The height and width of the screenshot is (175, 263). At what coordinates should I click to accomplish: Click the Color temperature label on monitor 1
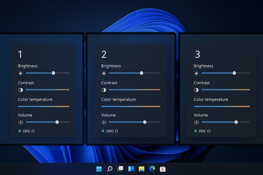tap(35, 99)
